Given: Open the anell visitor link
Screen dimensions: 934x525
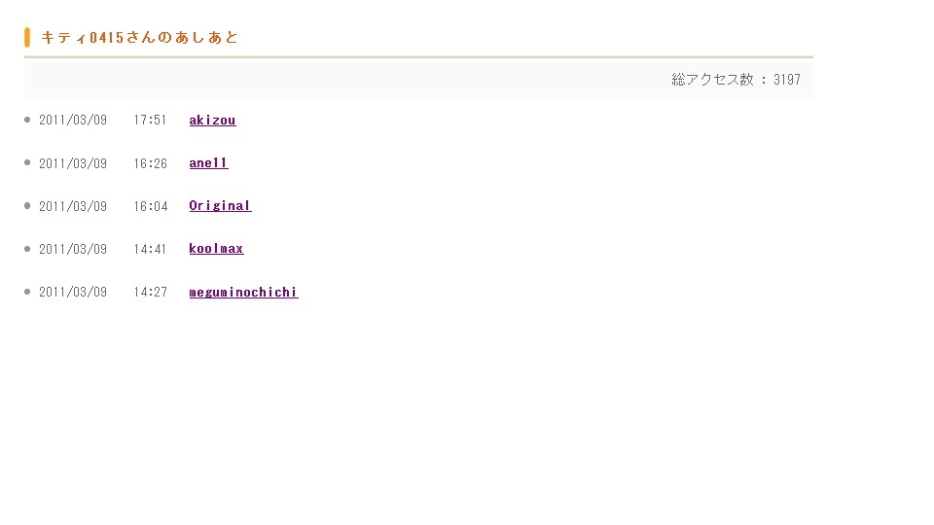Looking at the screenshot, I should (x=208, y=163).
